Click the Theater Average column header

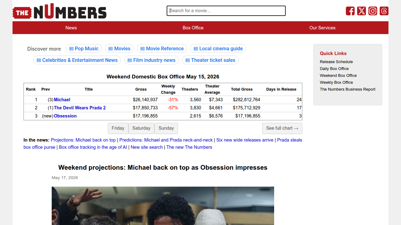coord(212,89)
